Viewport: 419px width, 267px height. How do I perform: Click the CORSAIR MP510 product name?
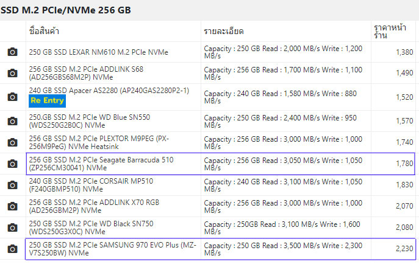point(91,185)
